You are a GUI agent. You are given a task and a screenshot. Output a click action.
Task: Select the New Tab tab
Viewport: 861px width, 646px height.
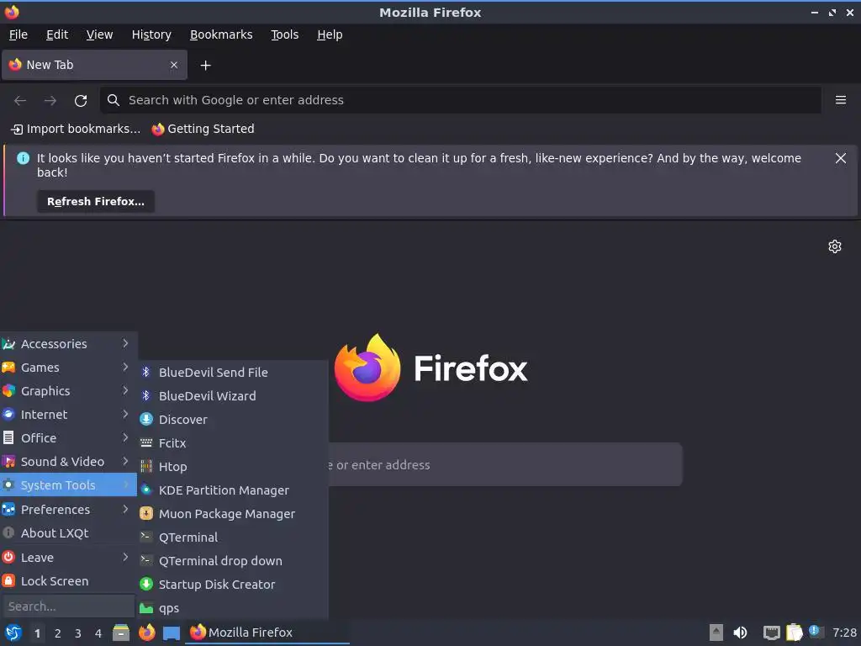pyautogui.click(x=94, y=65)
